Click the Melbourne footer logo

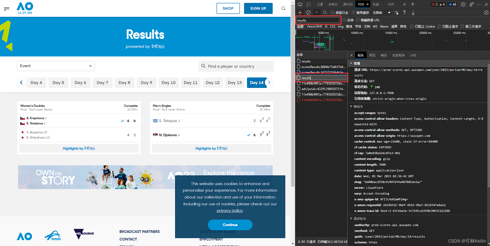click(x=83, y=234)
